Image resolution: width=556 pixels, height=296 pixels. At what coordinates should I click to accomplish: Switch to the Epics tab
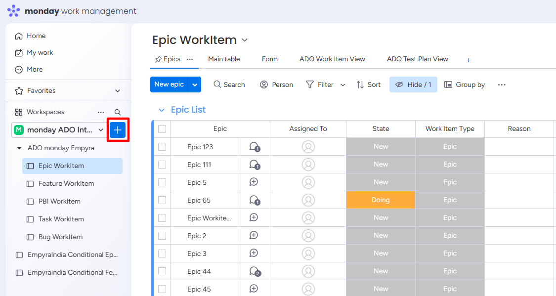point(172,59)
